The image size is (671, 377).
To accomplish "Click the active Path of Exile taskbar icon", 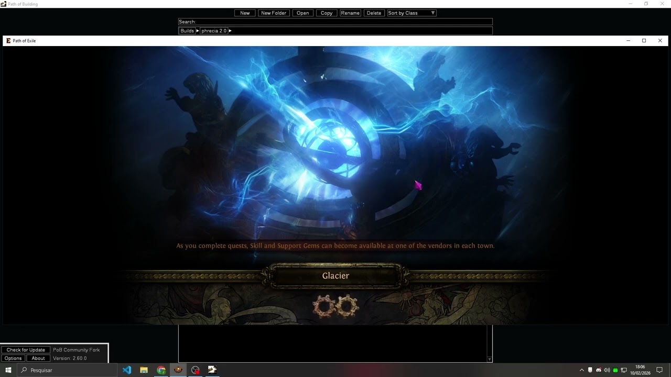I will point(178,370).
